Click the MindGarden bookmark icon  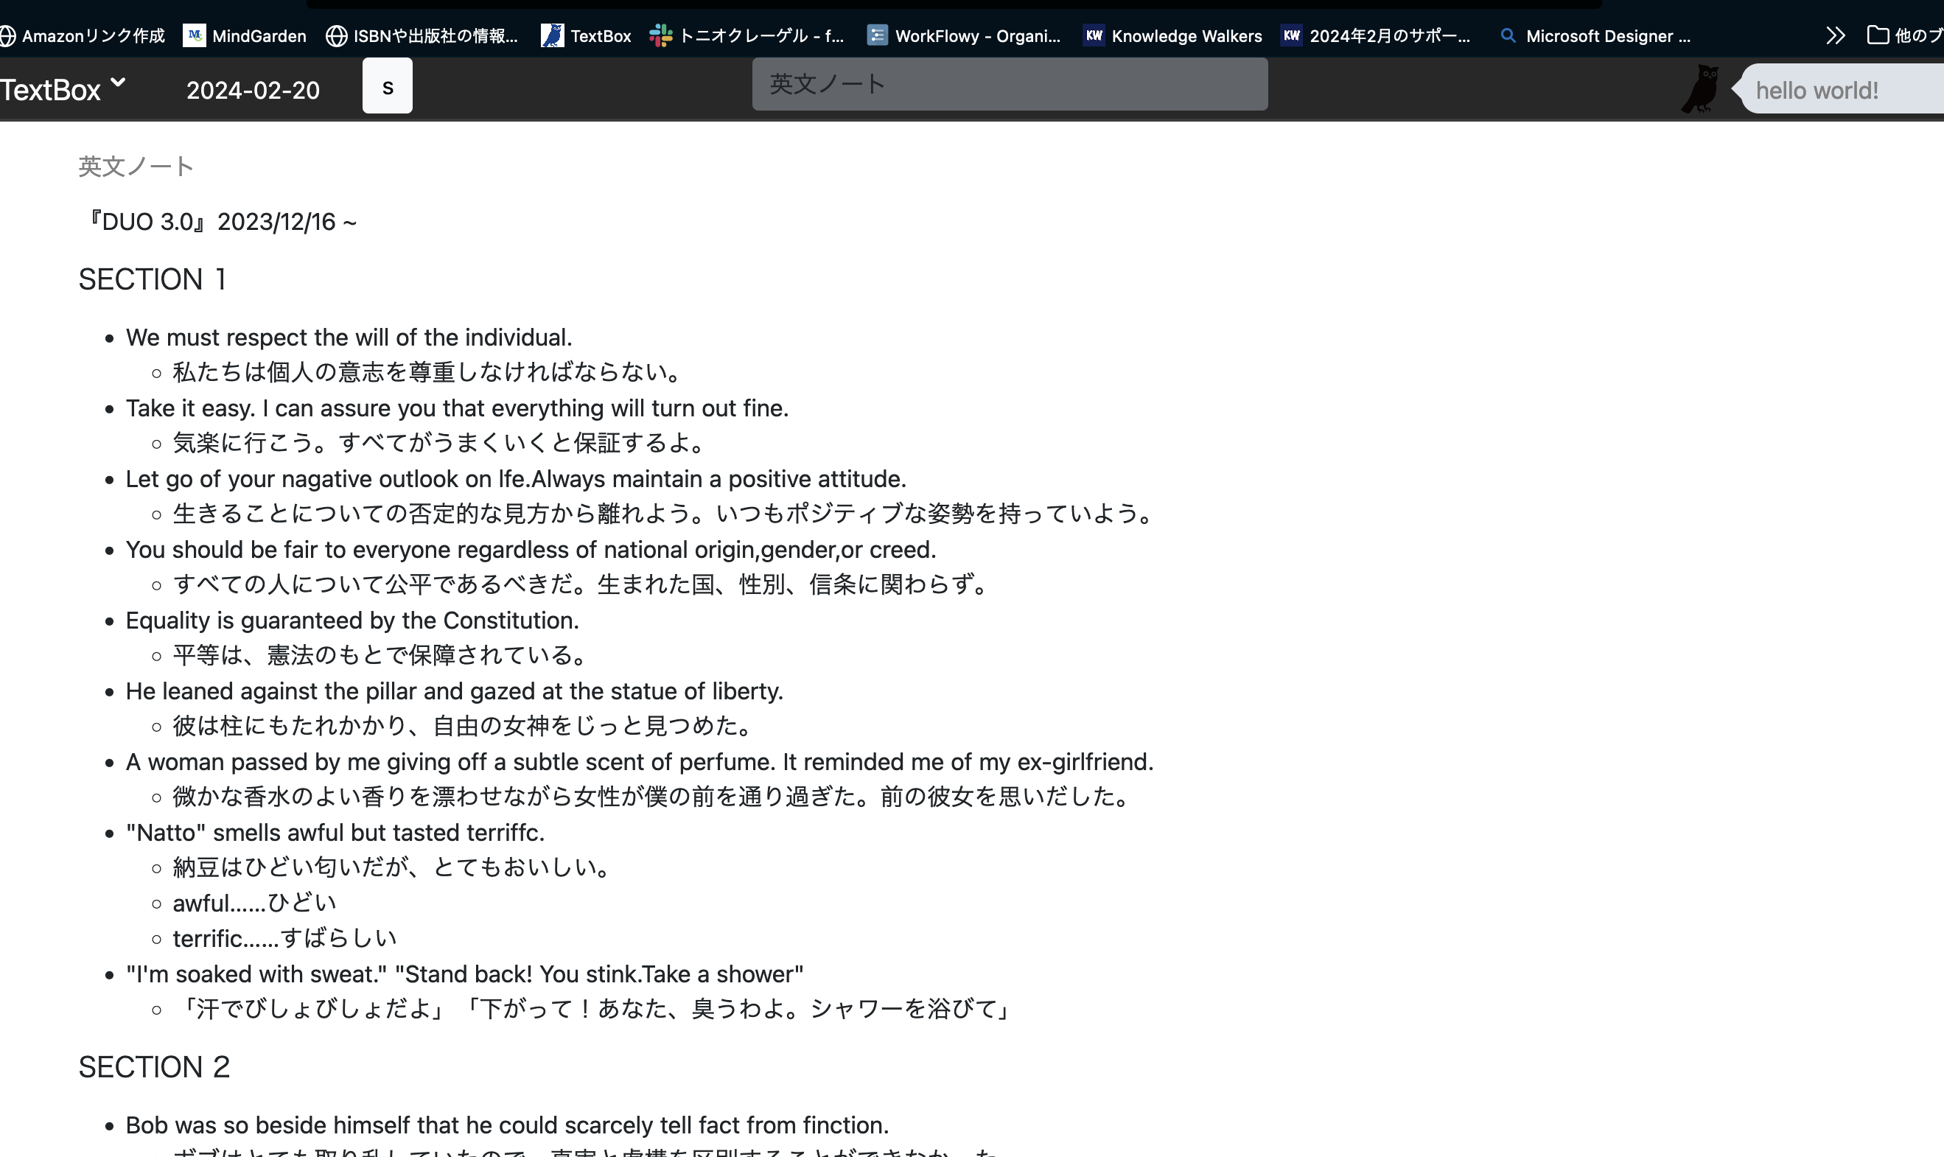(193, 35)
